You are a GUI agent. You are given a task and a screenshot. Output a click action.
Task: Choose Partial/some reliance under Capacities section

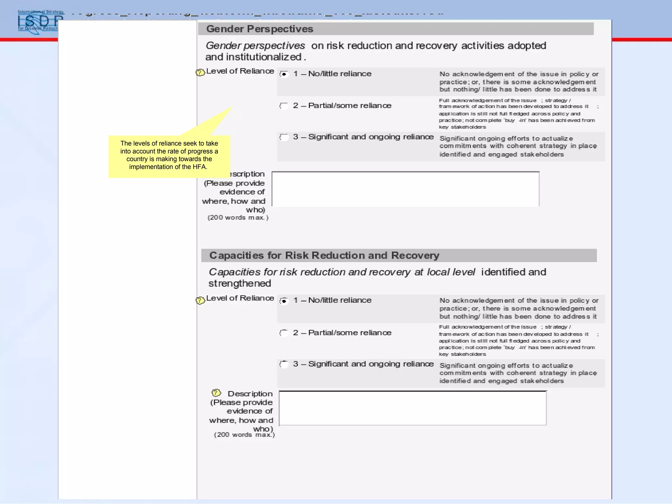284,333
